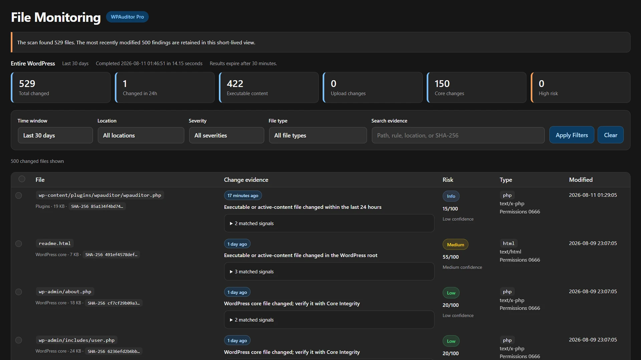Click the Info risk badge
Viewport: 641px width, 360px height.
451,196
